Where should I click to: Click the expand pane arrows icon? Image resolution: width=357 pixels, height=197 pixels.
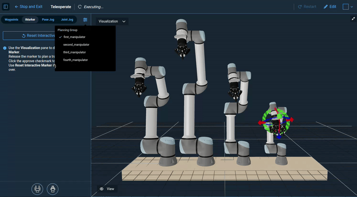click(x=353, y=19)
